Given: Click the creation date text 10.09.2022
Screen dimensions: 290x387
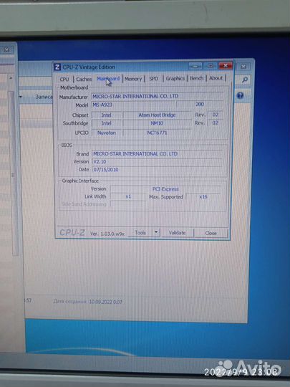Looking at the screenshot, I should tap(105, 302).
